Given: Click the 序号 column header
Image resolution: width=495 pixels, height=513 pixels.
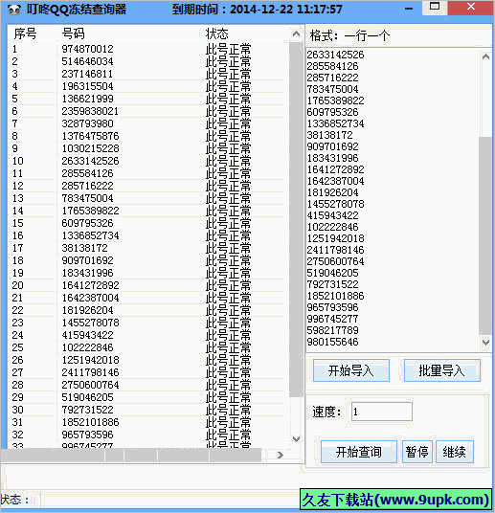Looking at the screenshot, I should 25,33.
